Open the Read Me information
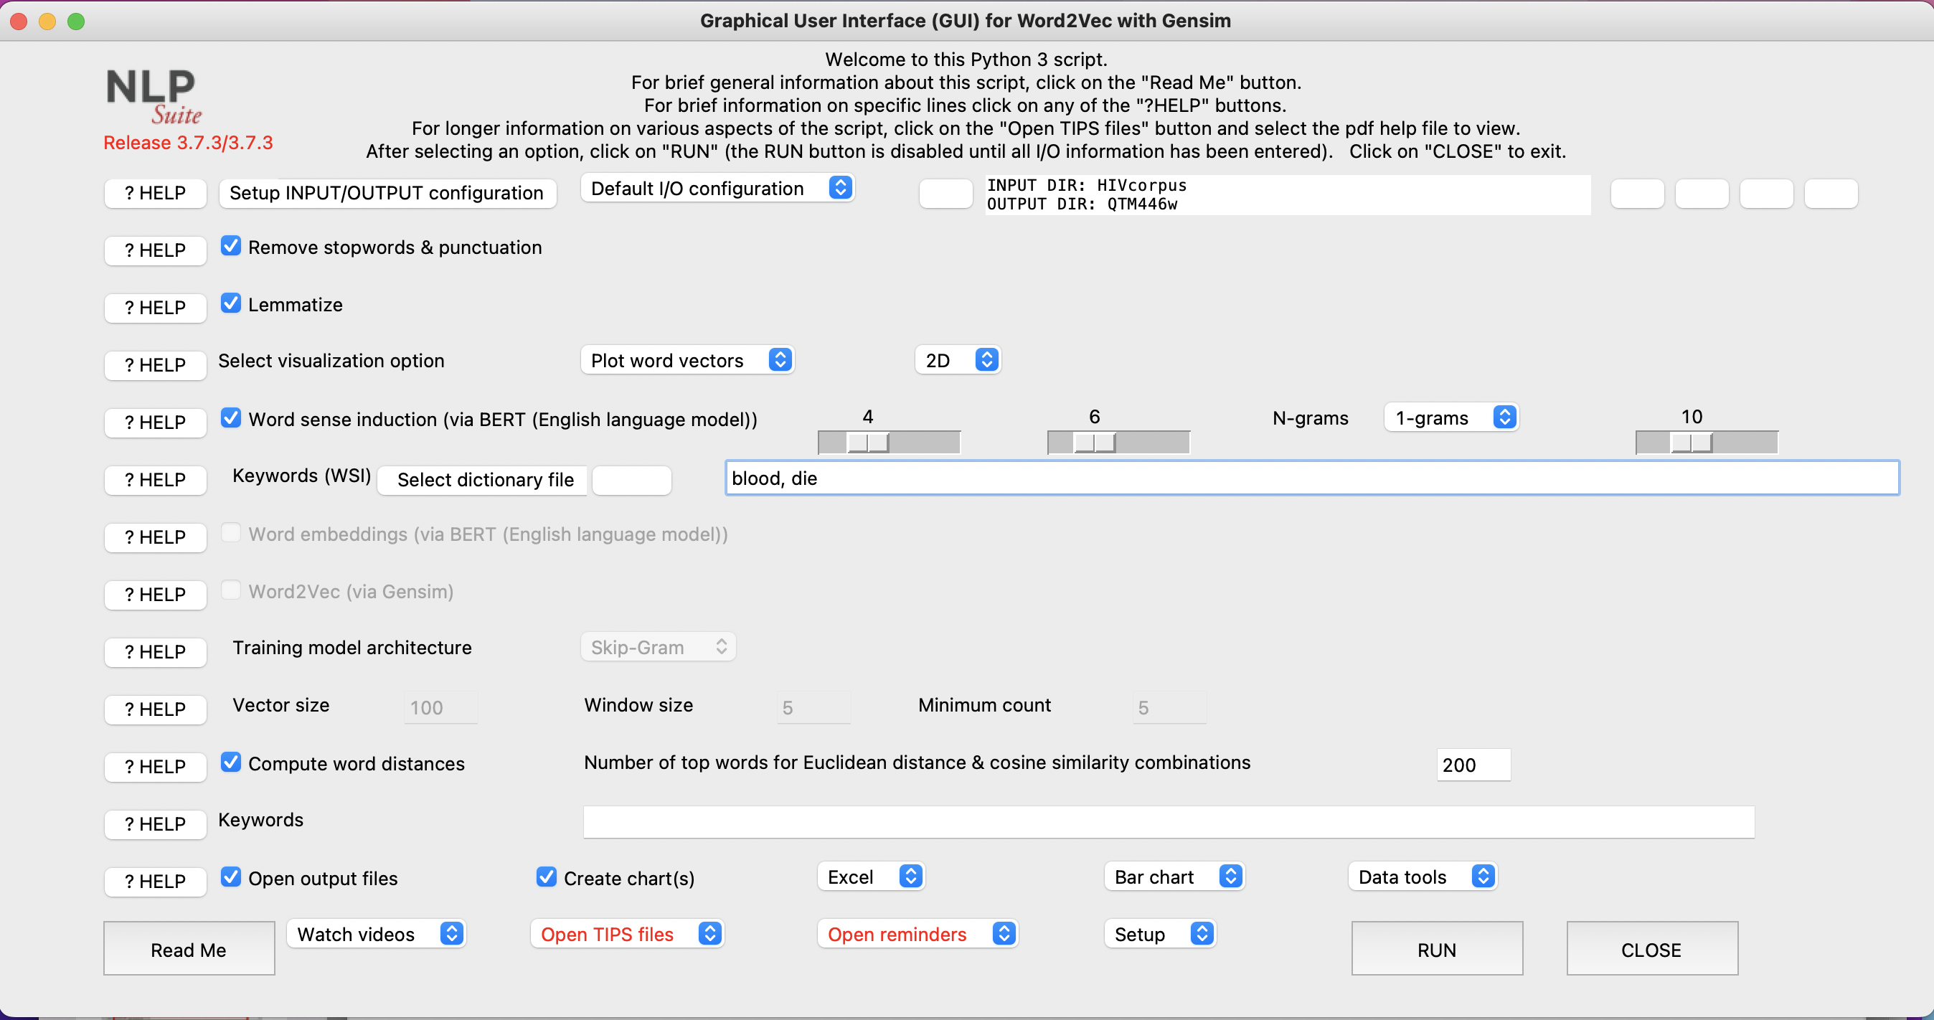 [189, 948]
